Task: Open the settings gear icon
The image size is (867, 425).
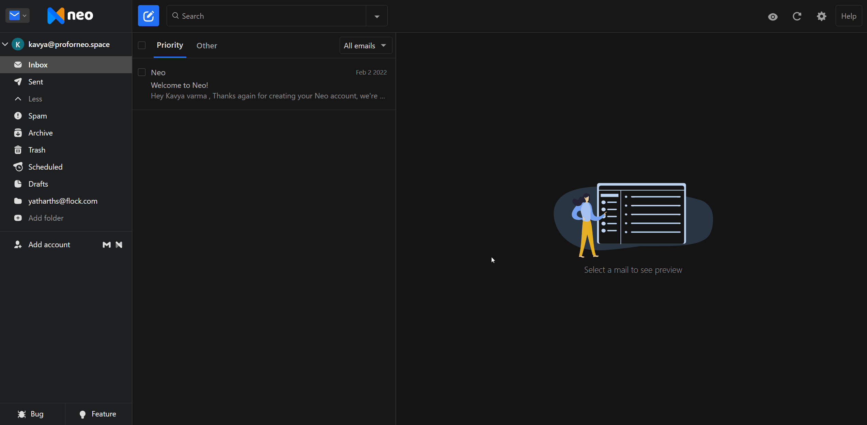Action: tap(821, 16)
